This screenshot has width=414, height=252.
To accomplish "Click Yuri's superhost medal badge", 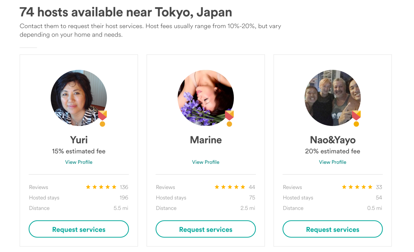I will (103, 116).
